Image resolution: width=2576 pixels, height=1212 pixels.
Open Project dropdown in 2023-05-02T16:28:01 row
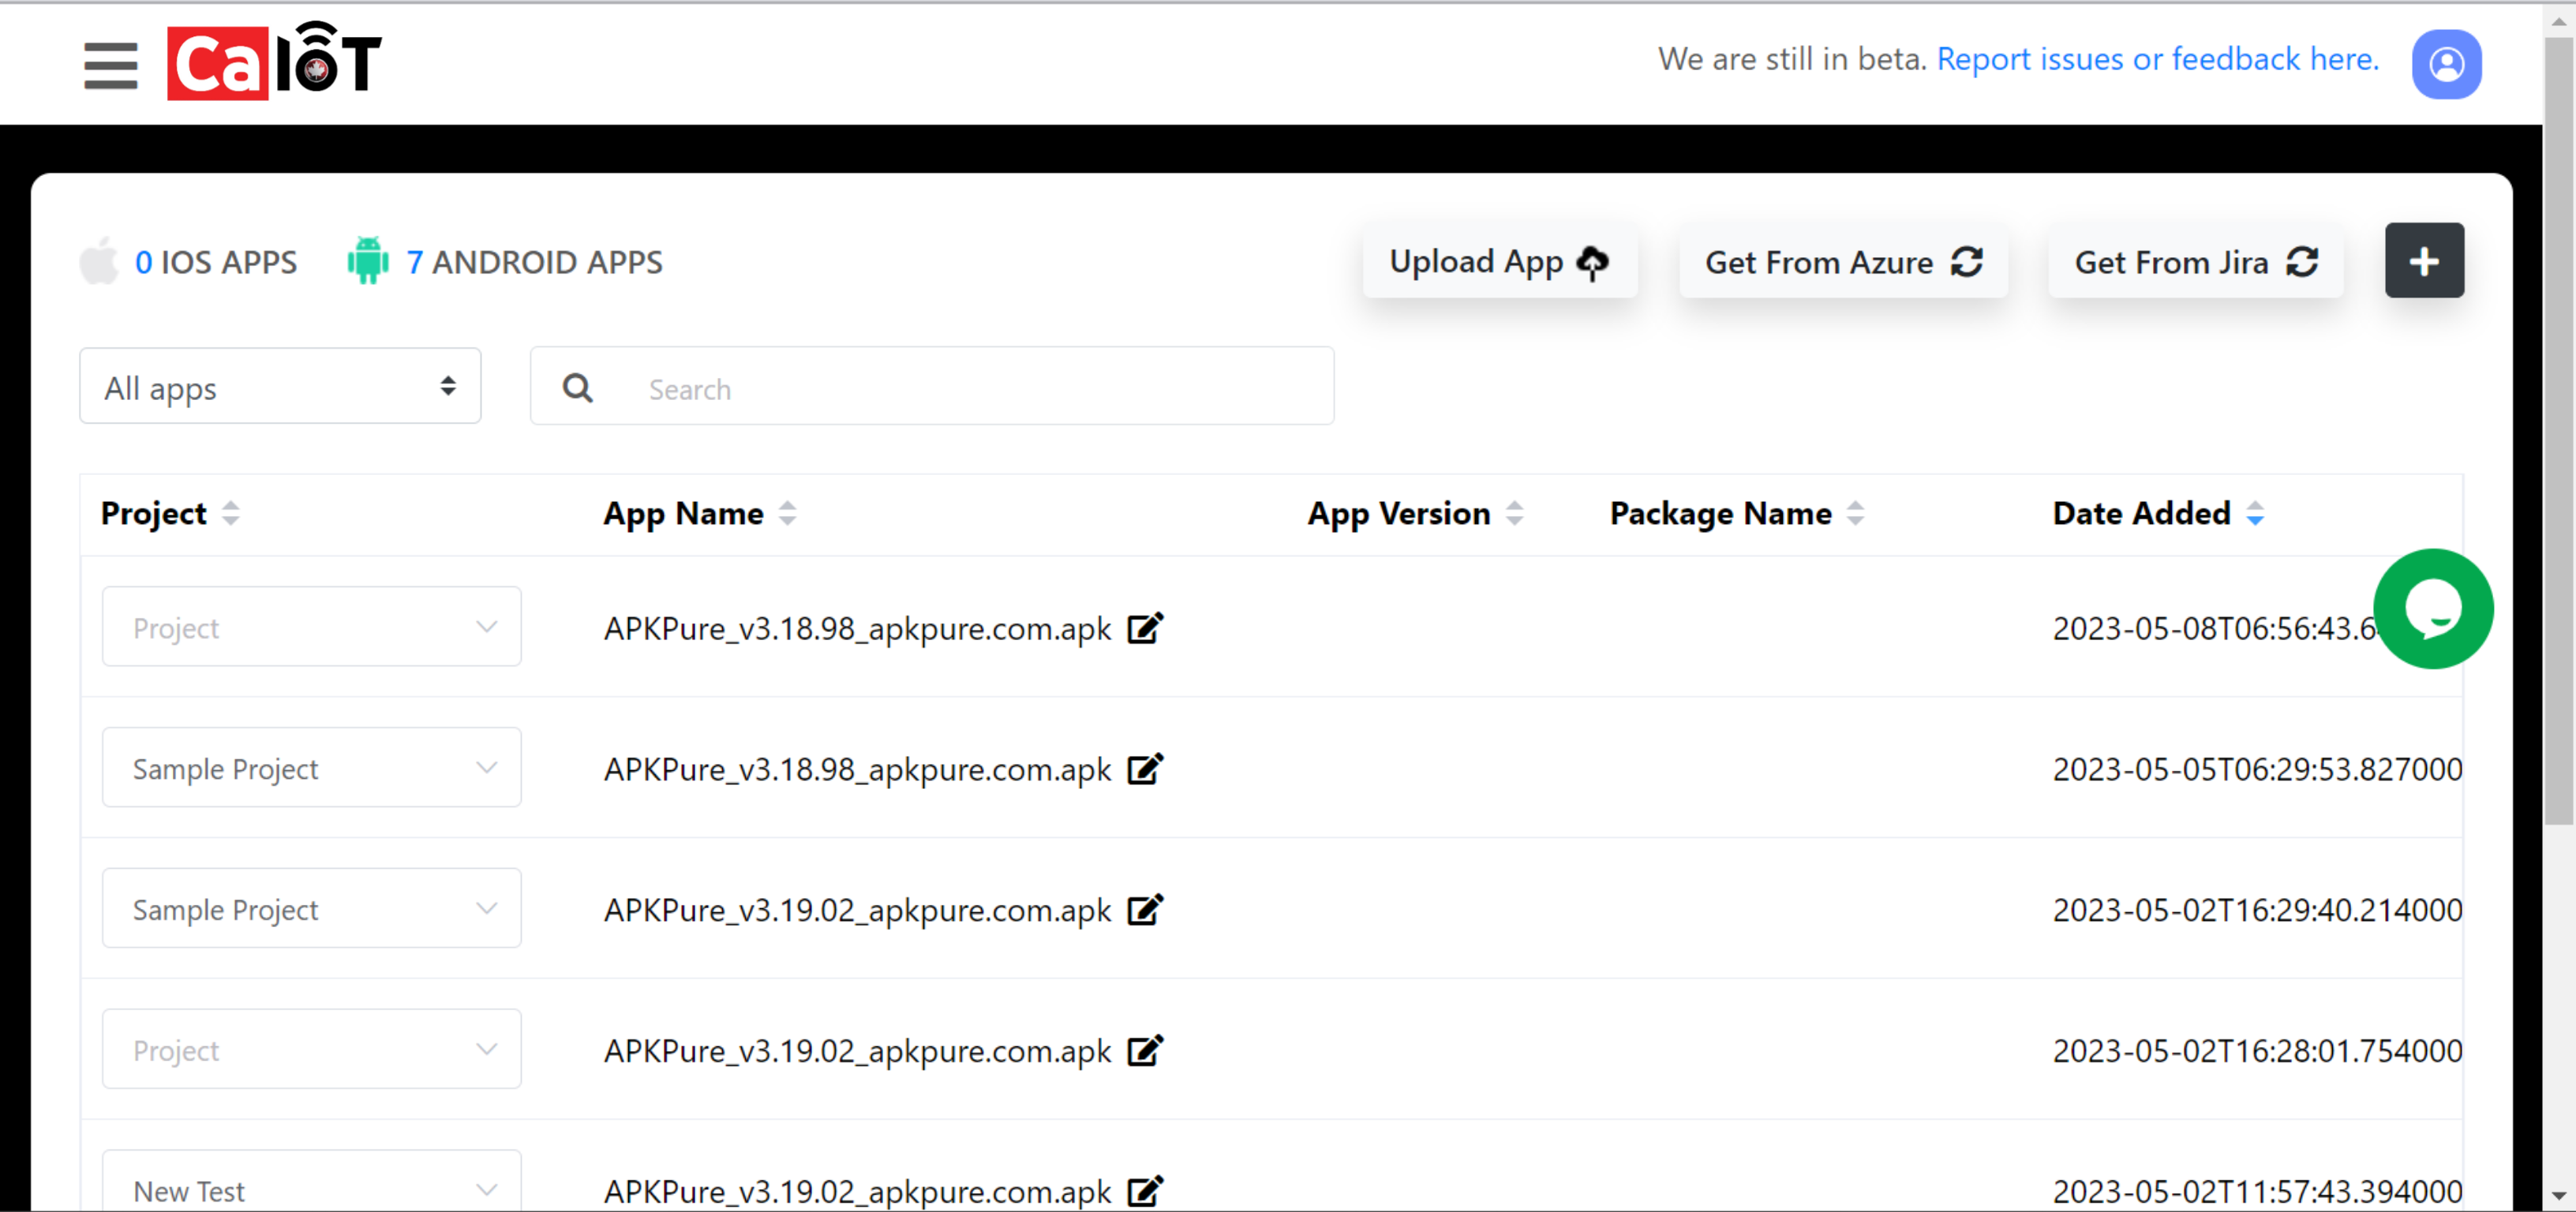[x=311, y=1050]
